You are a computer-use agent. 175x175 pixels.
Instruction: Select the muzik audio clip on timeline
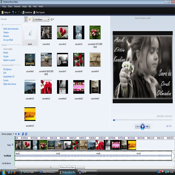click(93, 156)
